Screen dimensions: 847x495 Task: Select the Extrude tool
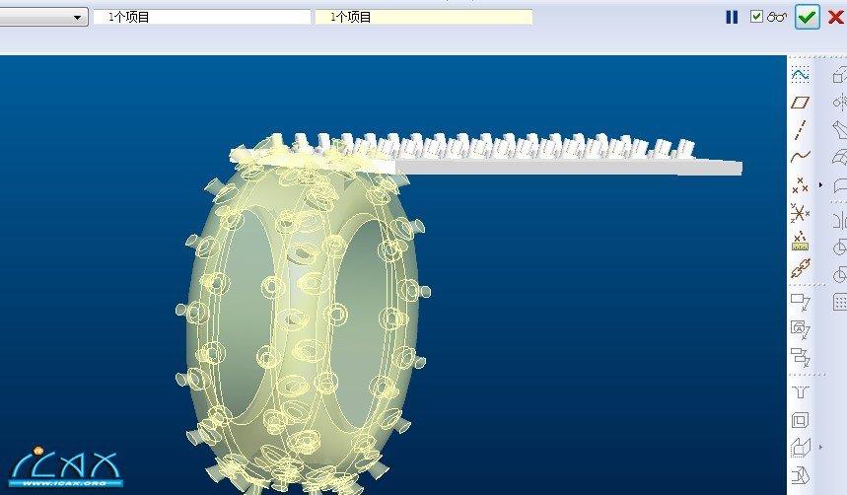(839, 74)
